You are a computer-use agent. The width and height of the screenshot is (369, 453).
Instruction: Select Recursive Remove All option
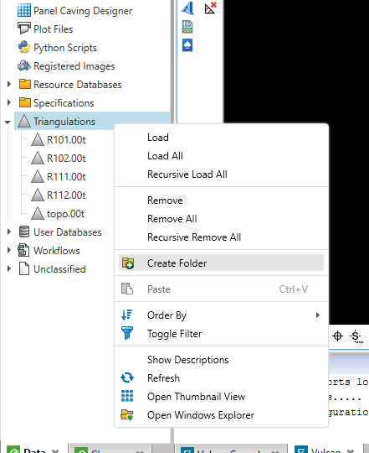pos(221,237)
